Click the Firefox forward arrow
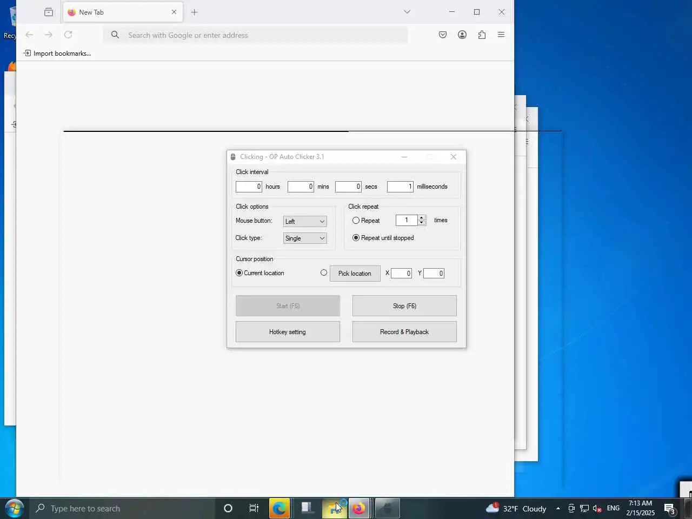 (x=49, y=35)
